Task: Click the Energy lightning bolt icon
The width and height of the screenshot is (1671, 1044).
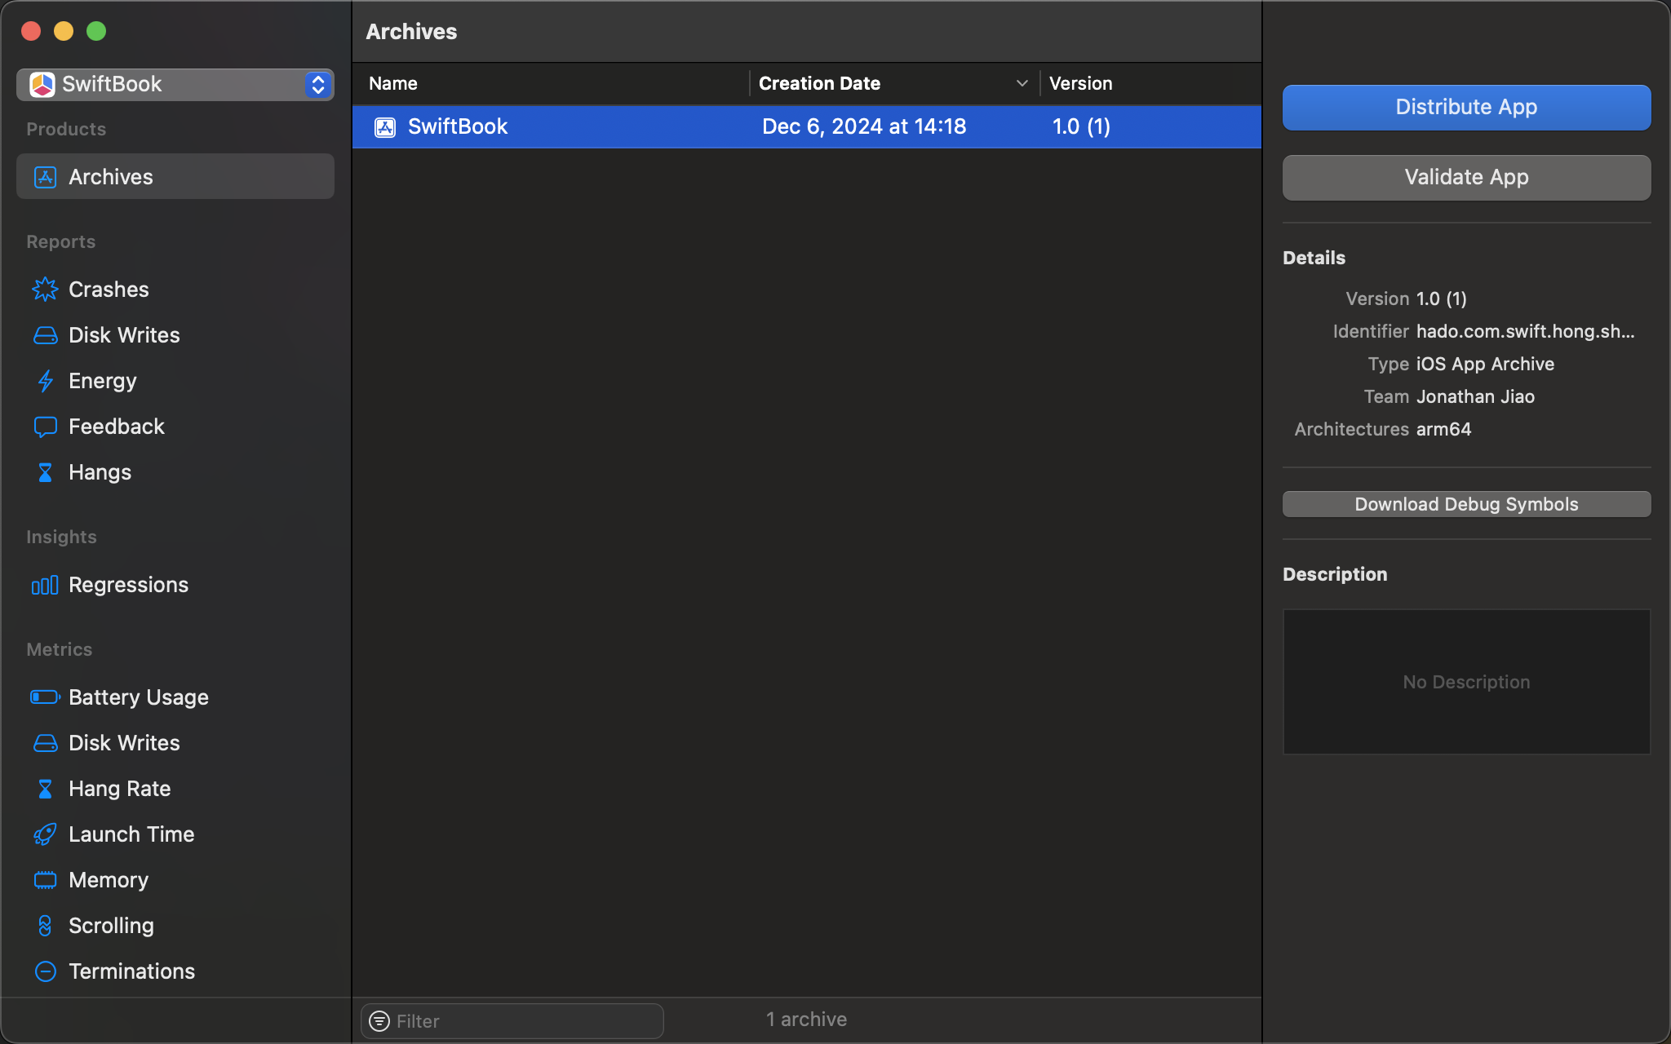Action: point(45,381)
